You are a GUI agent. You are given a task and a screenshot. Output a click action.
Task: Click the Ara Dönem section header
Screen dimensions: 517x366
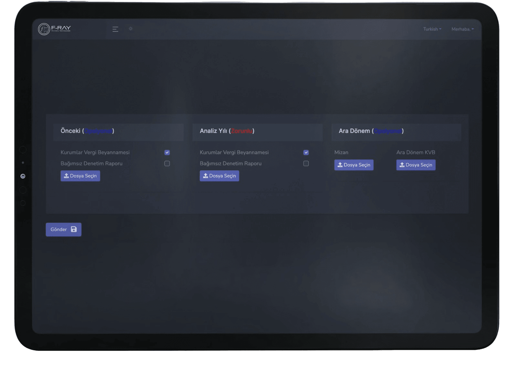pyautogui.click(x=396, y=132)
